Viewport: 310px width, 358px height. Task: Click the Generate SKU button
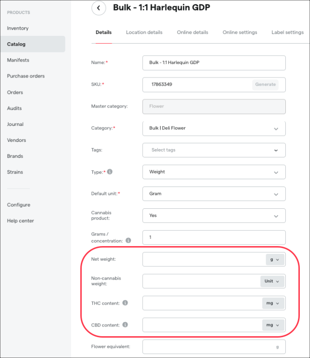(266, 84)
